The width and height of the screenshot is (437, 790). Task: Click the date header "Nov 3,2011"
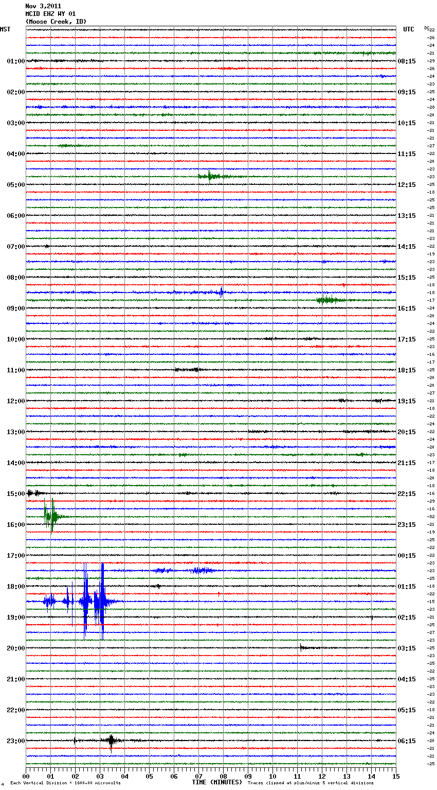[43, 6]
